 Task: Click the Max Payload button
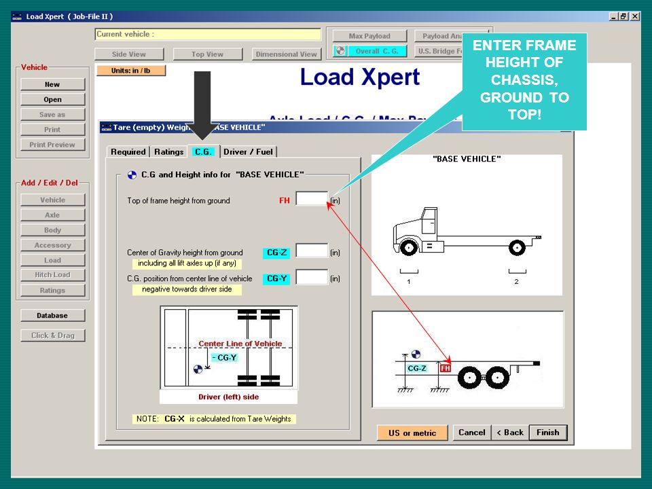click(369, 36)
